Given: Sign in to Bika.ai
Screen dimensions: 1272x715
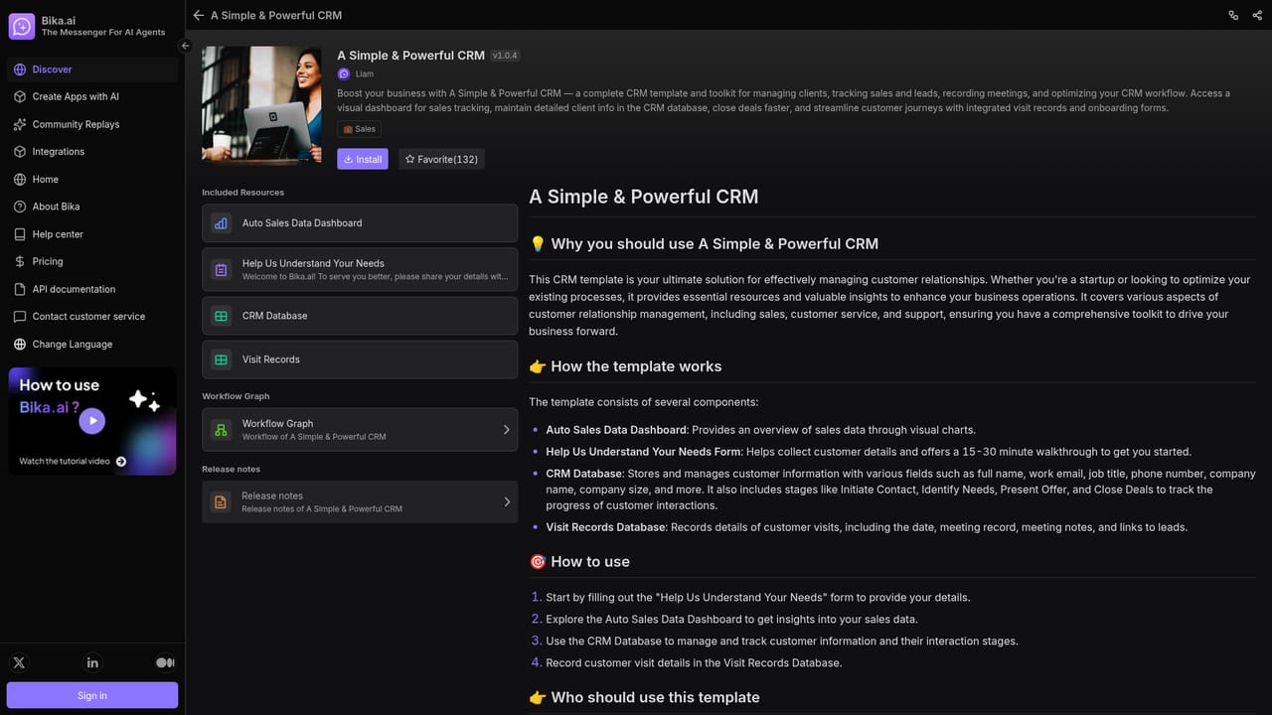Looking at the screenshot, I should pyautogui.click(x=92, y=695).
